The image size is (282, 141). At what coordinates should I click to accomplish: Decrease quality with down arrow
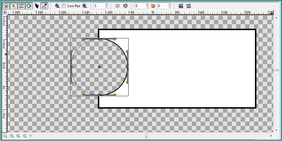click(x=107, y=8)
